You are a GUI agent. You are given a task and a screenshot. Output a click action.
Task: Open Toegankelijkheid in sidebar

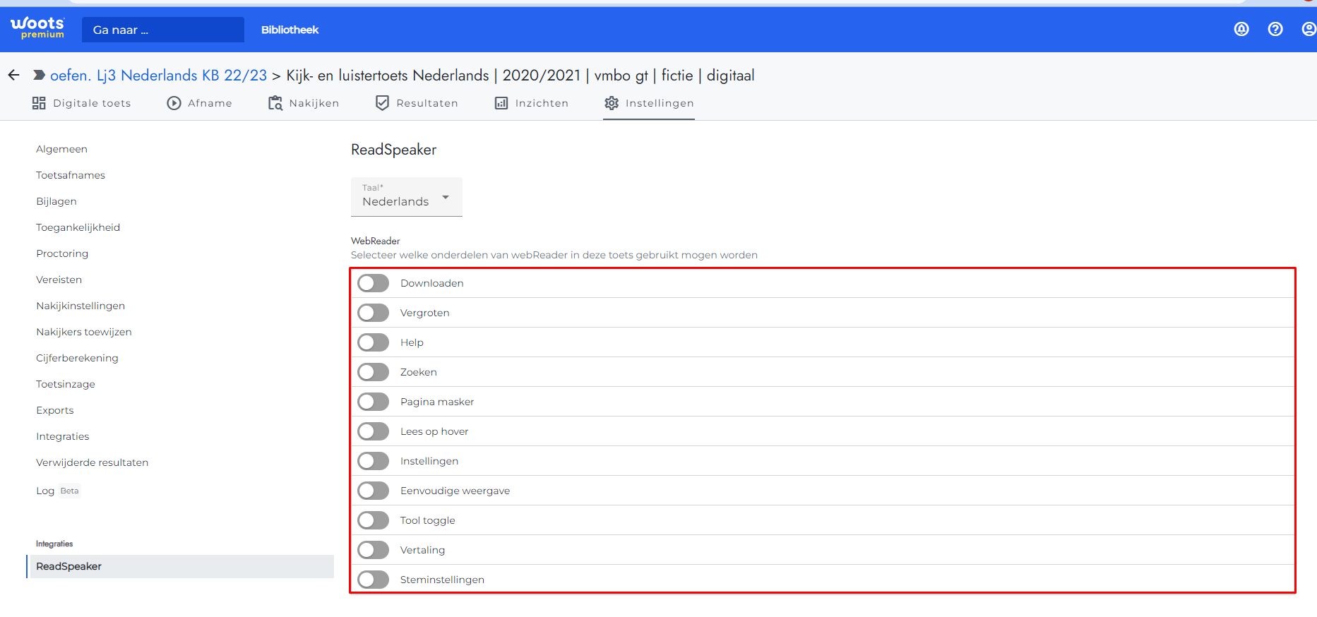78,227
